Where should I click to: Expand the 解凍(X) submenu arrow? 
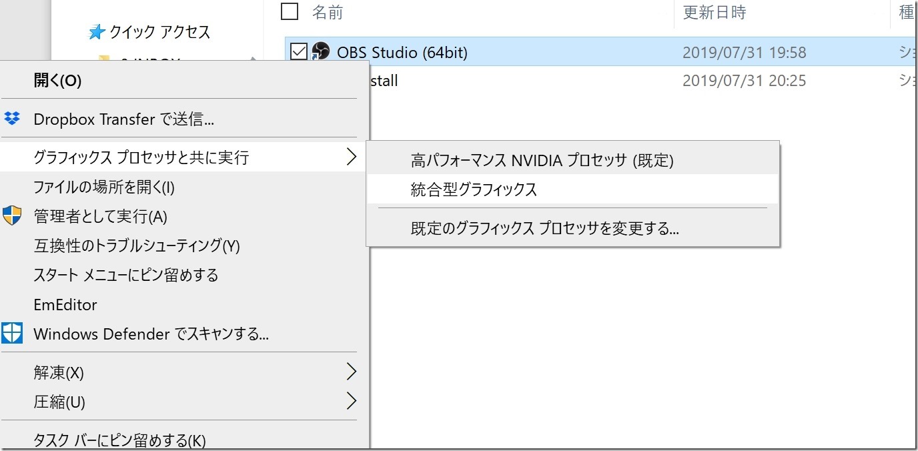[352, 372]
